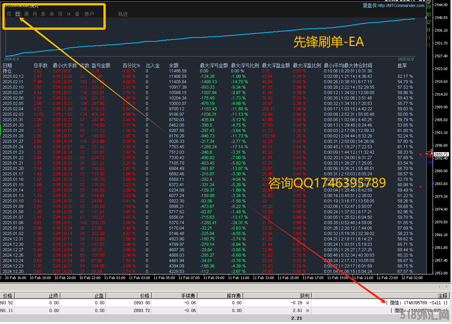Click the 注释 comment column header
This screenshot has width=452, height=324.
pyautogui.click(x=442, y=296)
